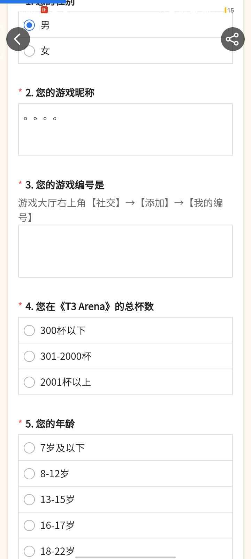Image resolution: width=251 pixels, height=559 pixels.
Task: Click the empty game ID input box
Action: click(125, 251)
